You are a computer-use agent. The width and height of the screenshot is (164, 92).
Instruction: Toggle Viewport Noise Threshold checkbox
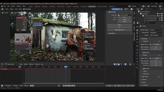pos(150,44)
